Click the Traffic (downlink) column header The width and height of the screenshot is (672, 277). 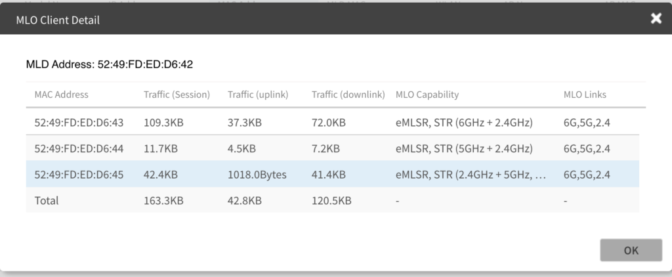[x=348, y=95]
